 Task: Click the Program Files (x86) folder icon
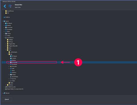tap(8, 46)
